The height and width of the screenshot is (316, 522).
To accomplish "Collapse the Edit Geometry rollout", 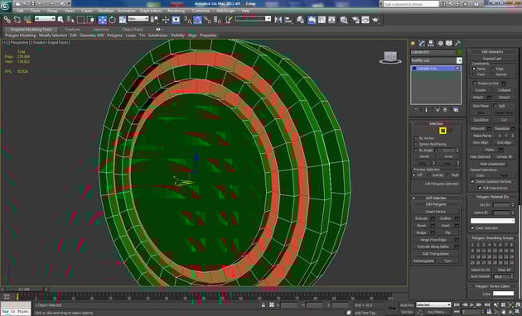I will 492,51.
